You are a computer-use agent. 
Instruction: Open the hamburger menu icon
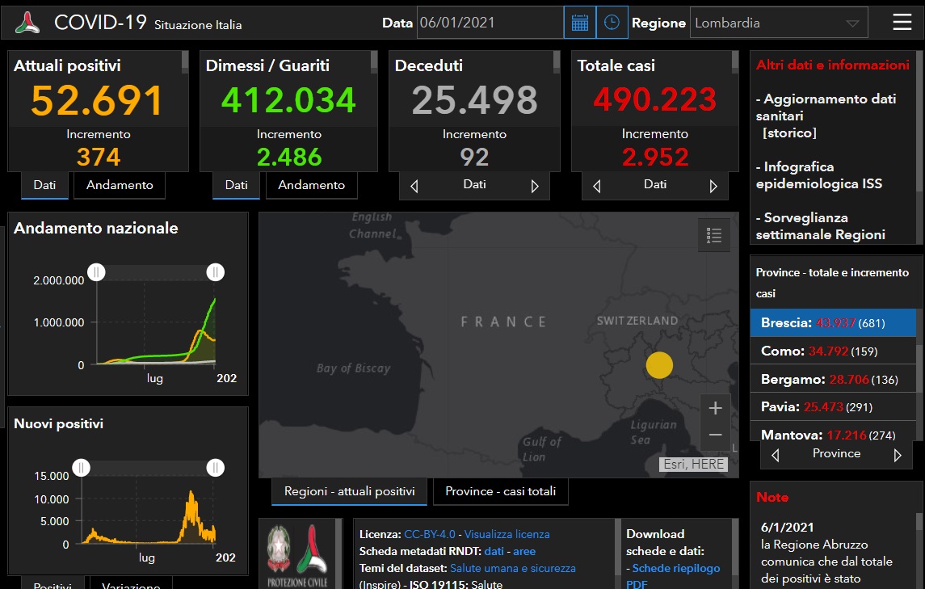coord(902,23)
